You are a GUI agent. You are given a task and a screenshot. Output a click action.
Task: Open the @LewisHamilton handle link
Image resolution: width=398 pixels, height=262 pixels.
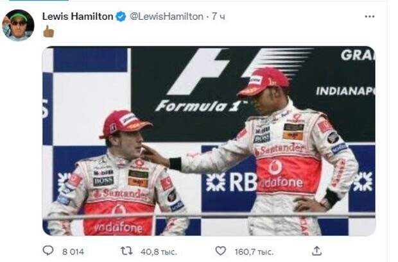coord(166,17)
